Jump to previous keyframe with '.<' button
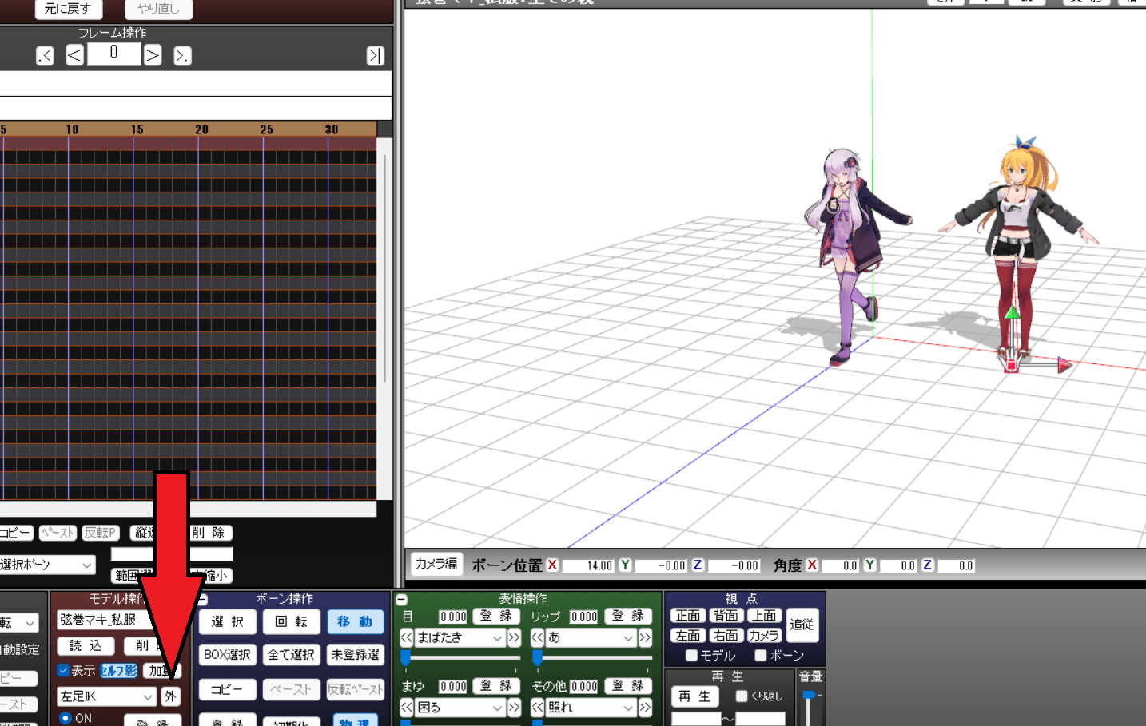This screenshot has width=1146, height=726. [x=45, y=55]
